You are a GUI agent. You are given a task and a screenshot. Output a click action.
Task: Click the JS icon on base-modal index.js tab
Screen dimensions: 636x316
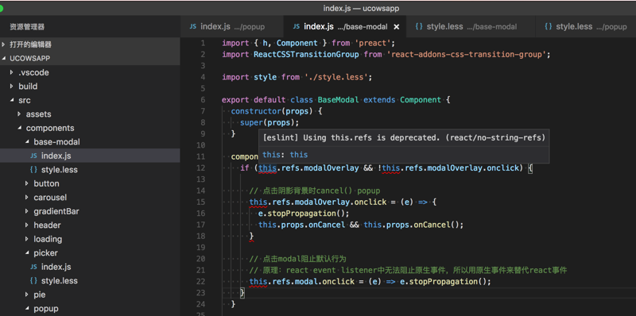pos(297,27)
